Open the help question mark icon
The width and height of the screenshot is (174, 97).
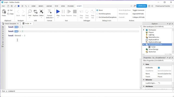(x=149, y=6)
